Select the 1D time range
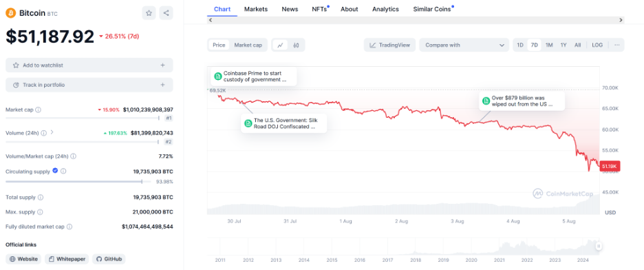This screenshot has height=270, width=644. click(520, 45)
